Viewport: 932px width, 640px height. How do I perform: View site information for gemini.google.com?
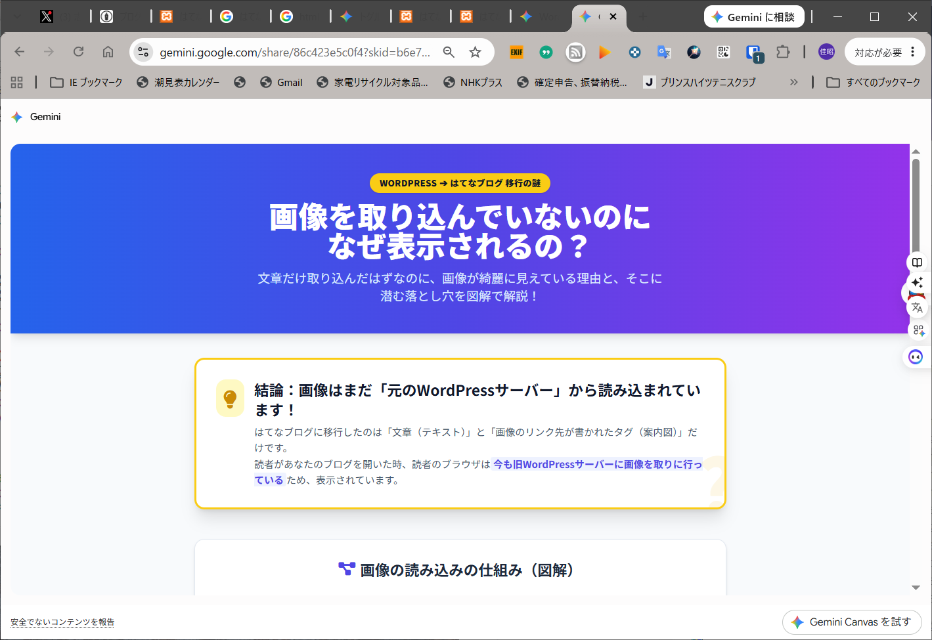click(143, 52)
